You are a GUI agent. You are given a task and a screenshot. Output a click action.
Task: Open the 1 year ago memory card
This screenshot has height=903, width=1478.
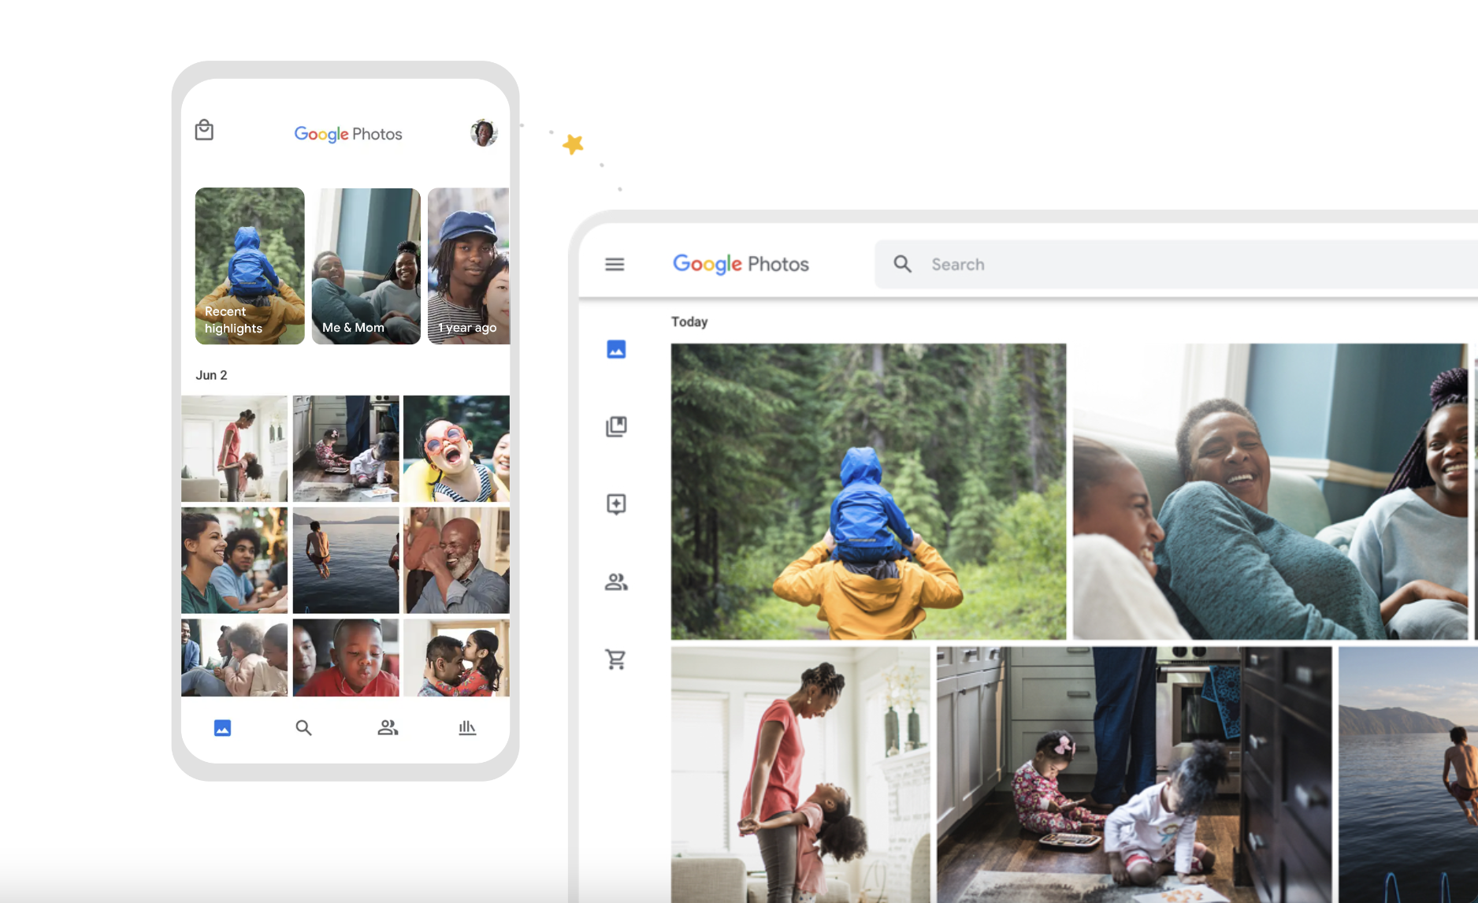469,266
